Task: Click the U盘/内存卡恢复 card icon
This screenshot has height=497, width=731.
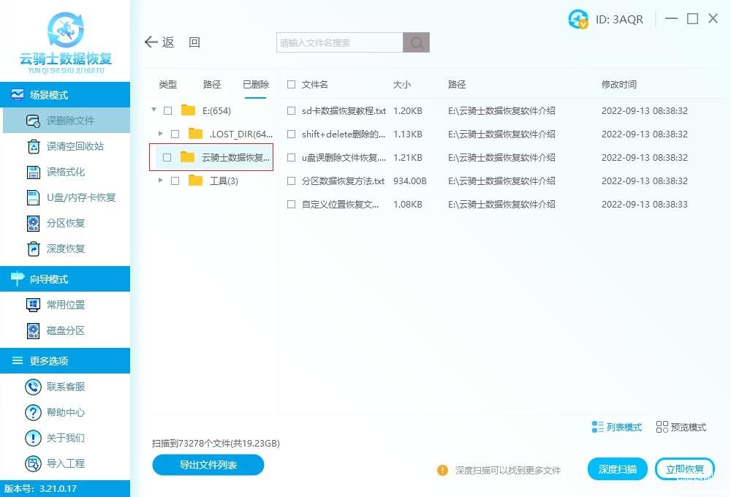Action: pyautogui.click(x=33, y=197)
